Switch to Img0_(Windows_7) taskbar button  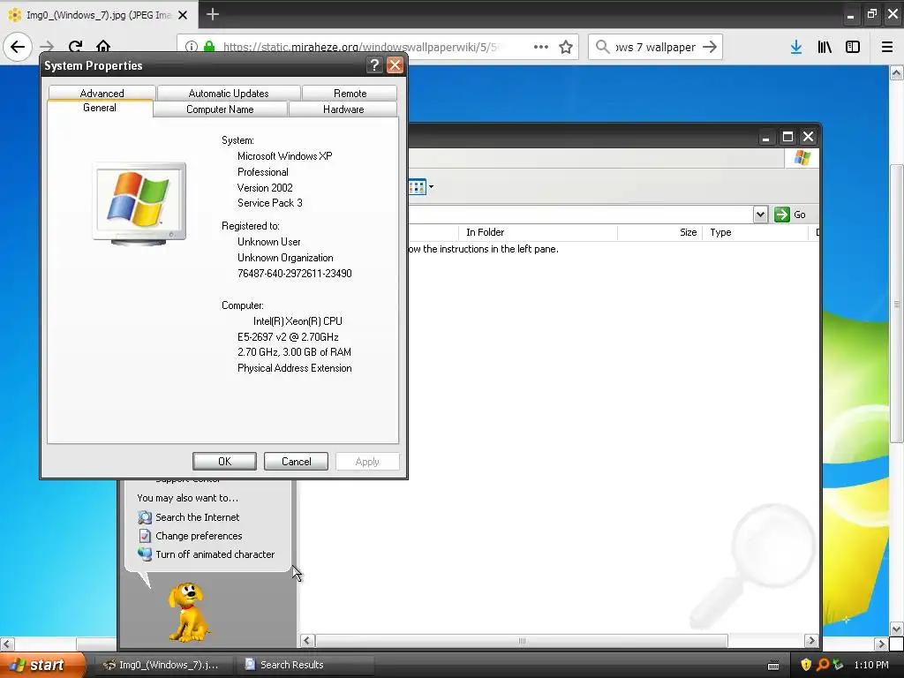(163, 665)
